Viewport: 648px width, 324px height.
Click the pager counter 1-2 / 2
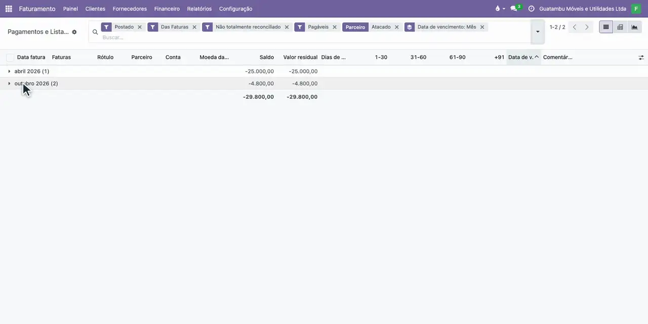click(x=557, y=27)
